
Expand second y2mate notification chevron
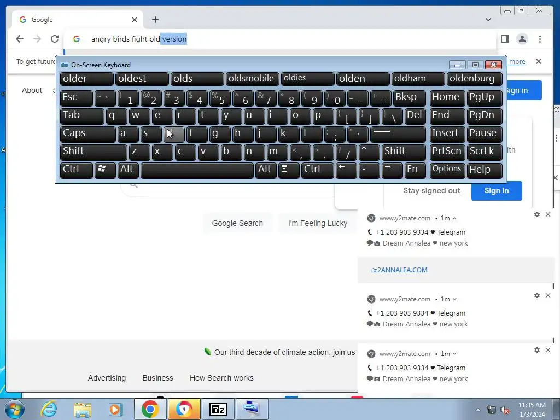[454, 299]
